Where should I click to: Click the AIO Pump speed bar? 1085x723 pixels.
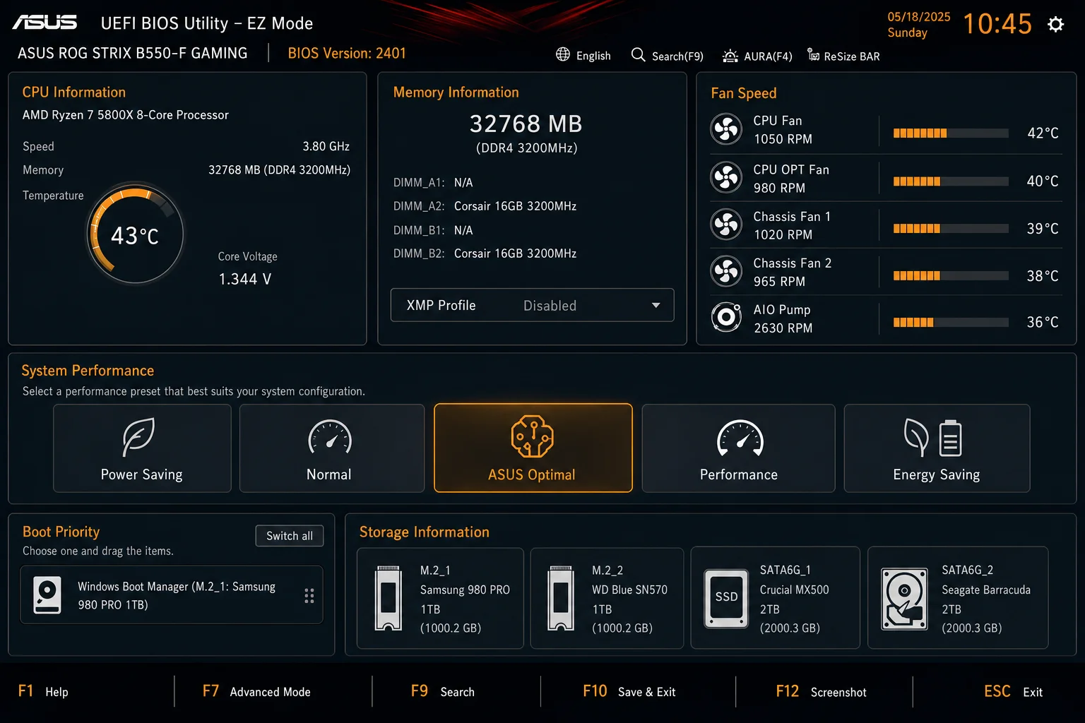pyautogui.click(x=951, y=322)
